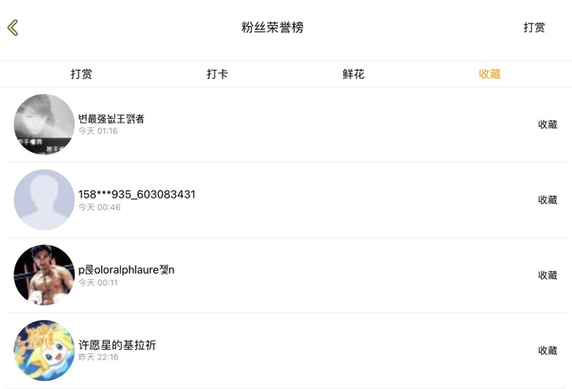The height and width of the screenshot is (389, 572).
Task: Select the 粉丝荣誉榜 page title
Action: point(272,28)
